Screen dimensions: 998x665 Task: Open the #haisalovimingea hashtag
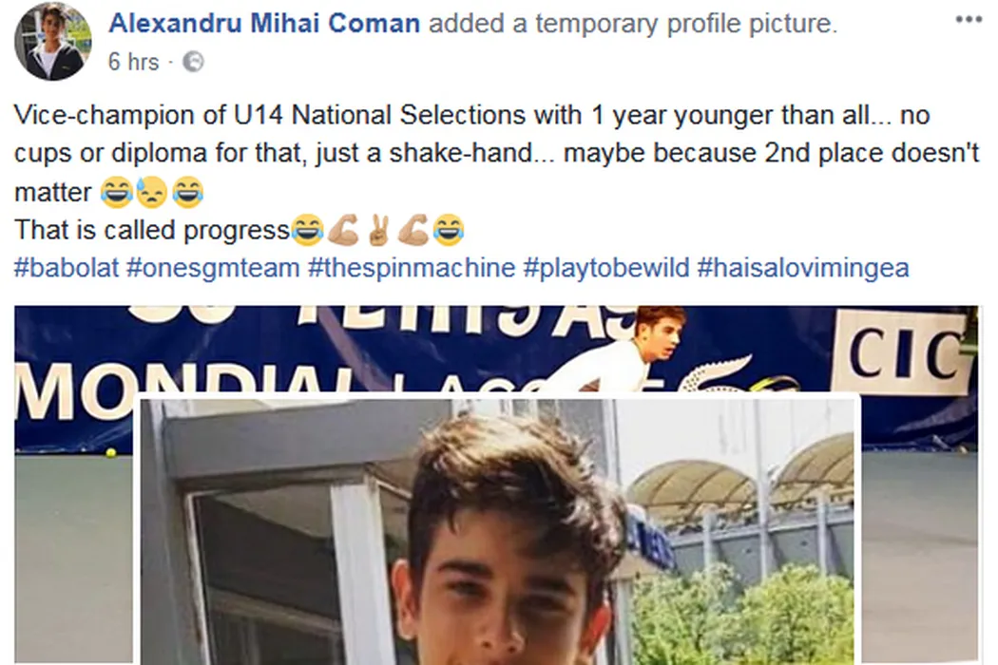pos(803,268)
